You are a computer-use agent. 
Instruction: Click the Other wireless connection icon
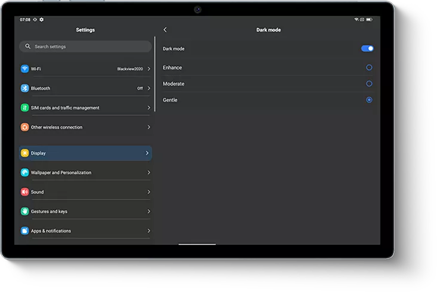[24, 127]
